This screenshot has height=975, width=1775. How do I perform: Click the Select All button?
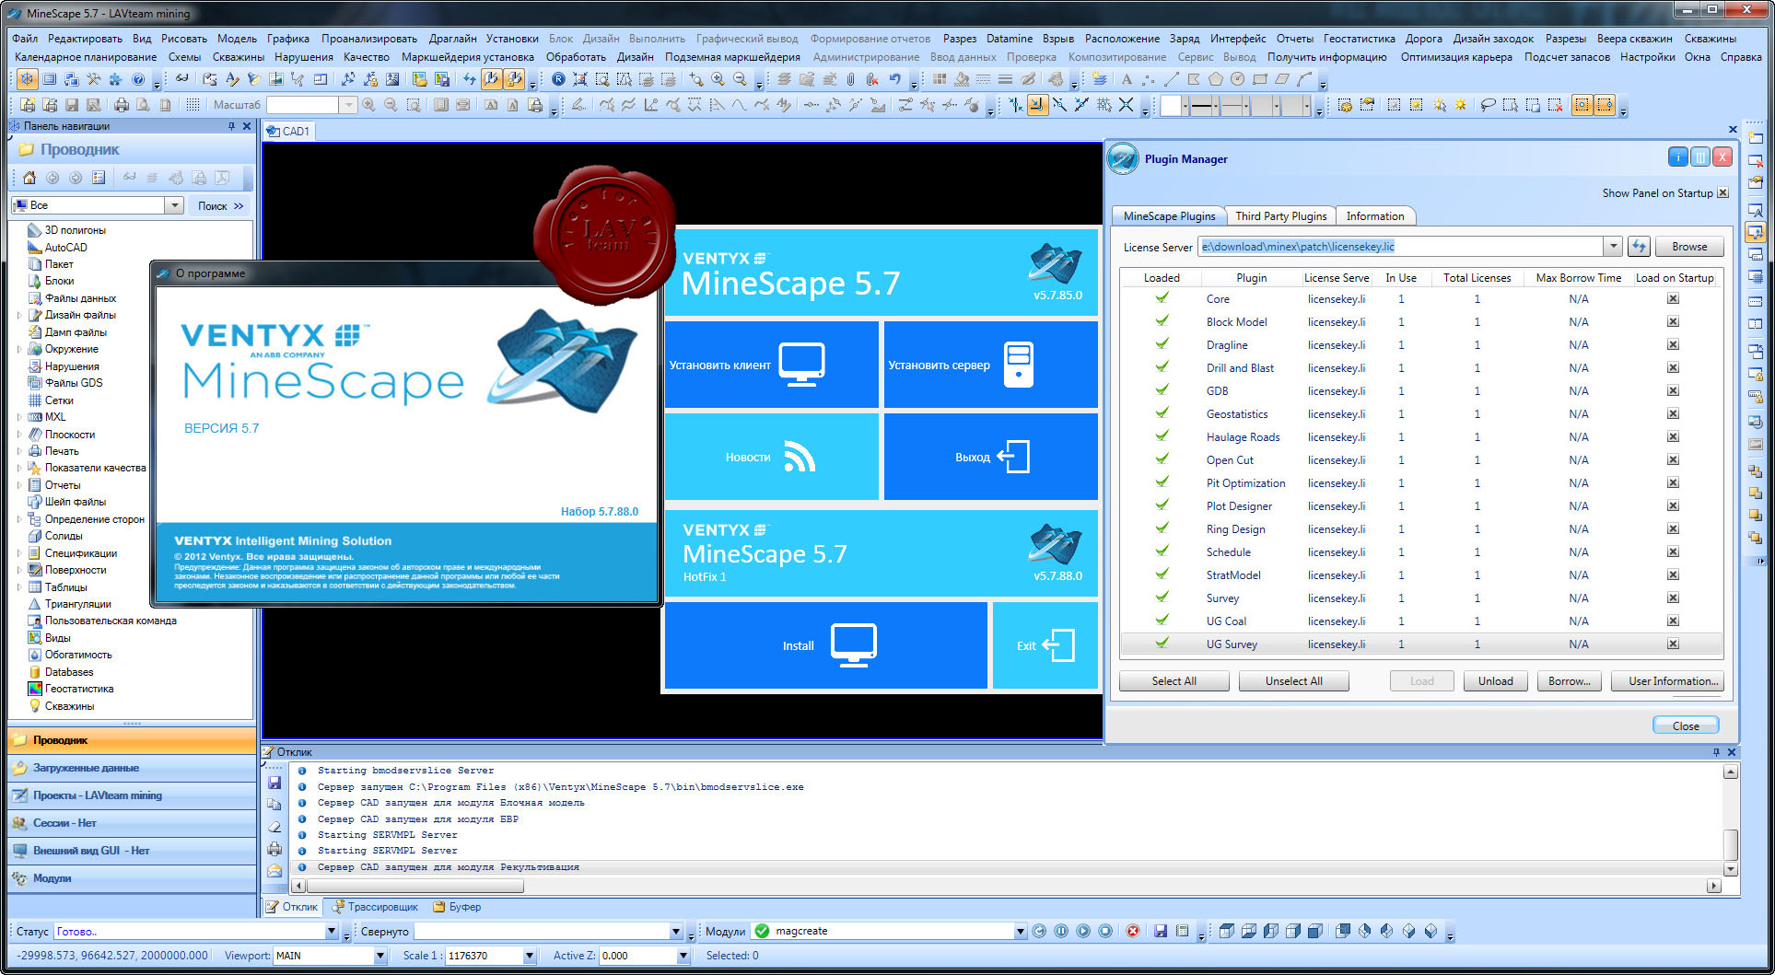tap(1174, 681)
